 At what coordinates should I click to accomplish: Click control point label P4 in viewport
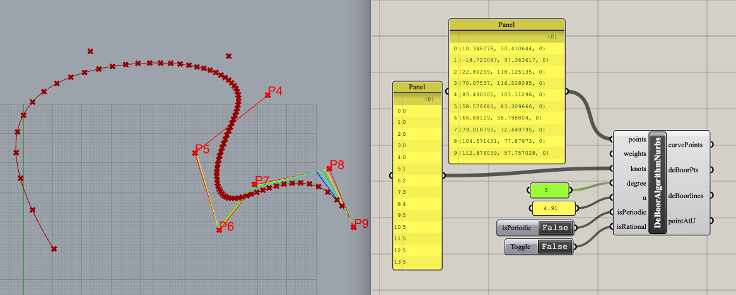point(275,91)
